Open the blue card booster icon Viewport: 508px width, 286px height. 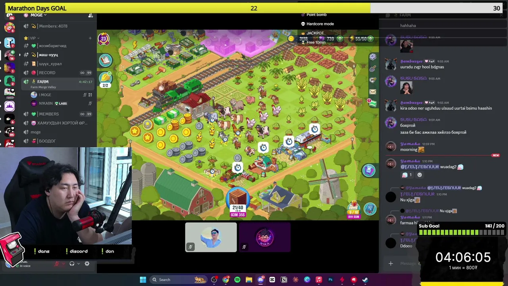tap(369, 170)
